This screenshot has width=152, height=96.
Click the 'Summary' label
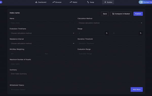click(13, 70)
